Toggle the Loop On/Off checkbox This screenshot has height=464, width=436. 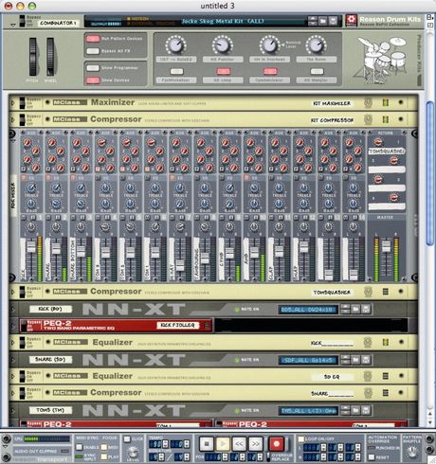pos(301,439)
